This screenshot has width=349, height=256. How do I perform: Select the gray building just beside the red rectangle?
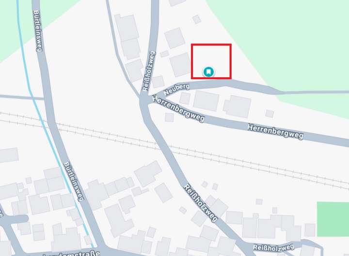click(180, 65)
